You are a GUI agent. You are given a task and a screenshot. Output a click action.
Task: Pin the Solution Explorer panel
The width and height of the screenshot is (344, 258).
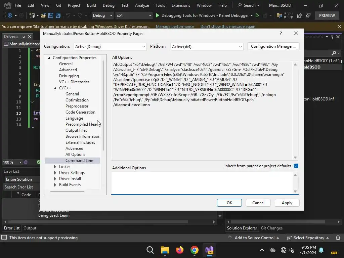coord(332,37)
